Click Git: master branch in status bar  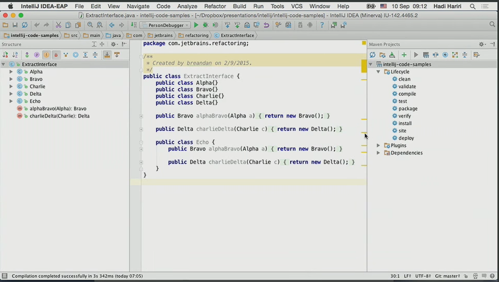[447, 276]
